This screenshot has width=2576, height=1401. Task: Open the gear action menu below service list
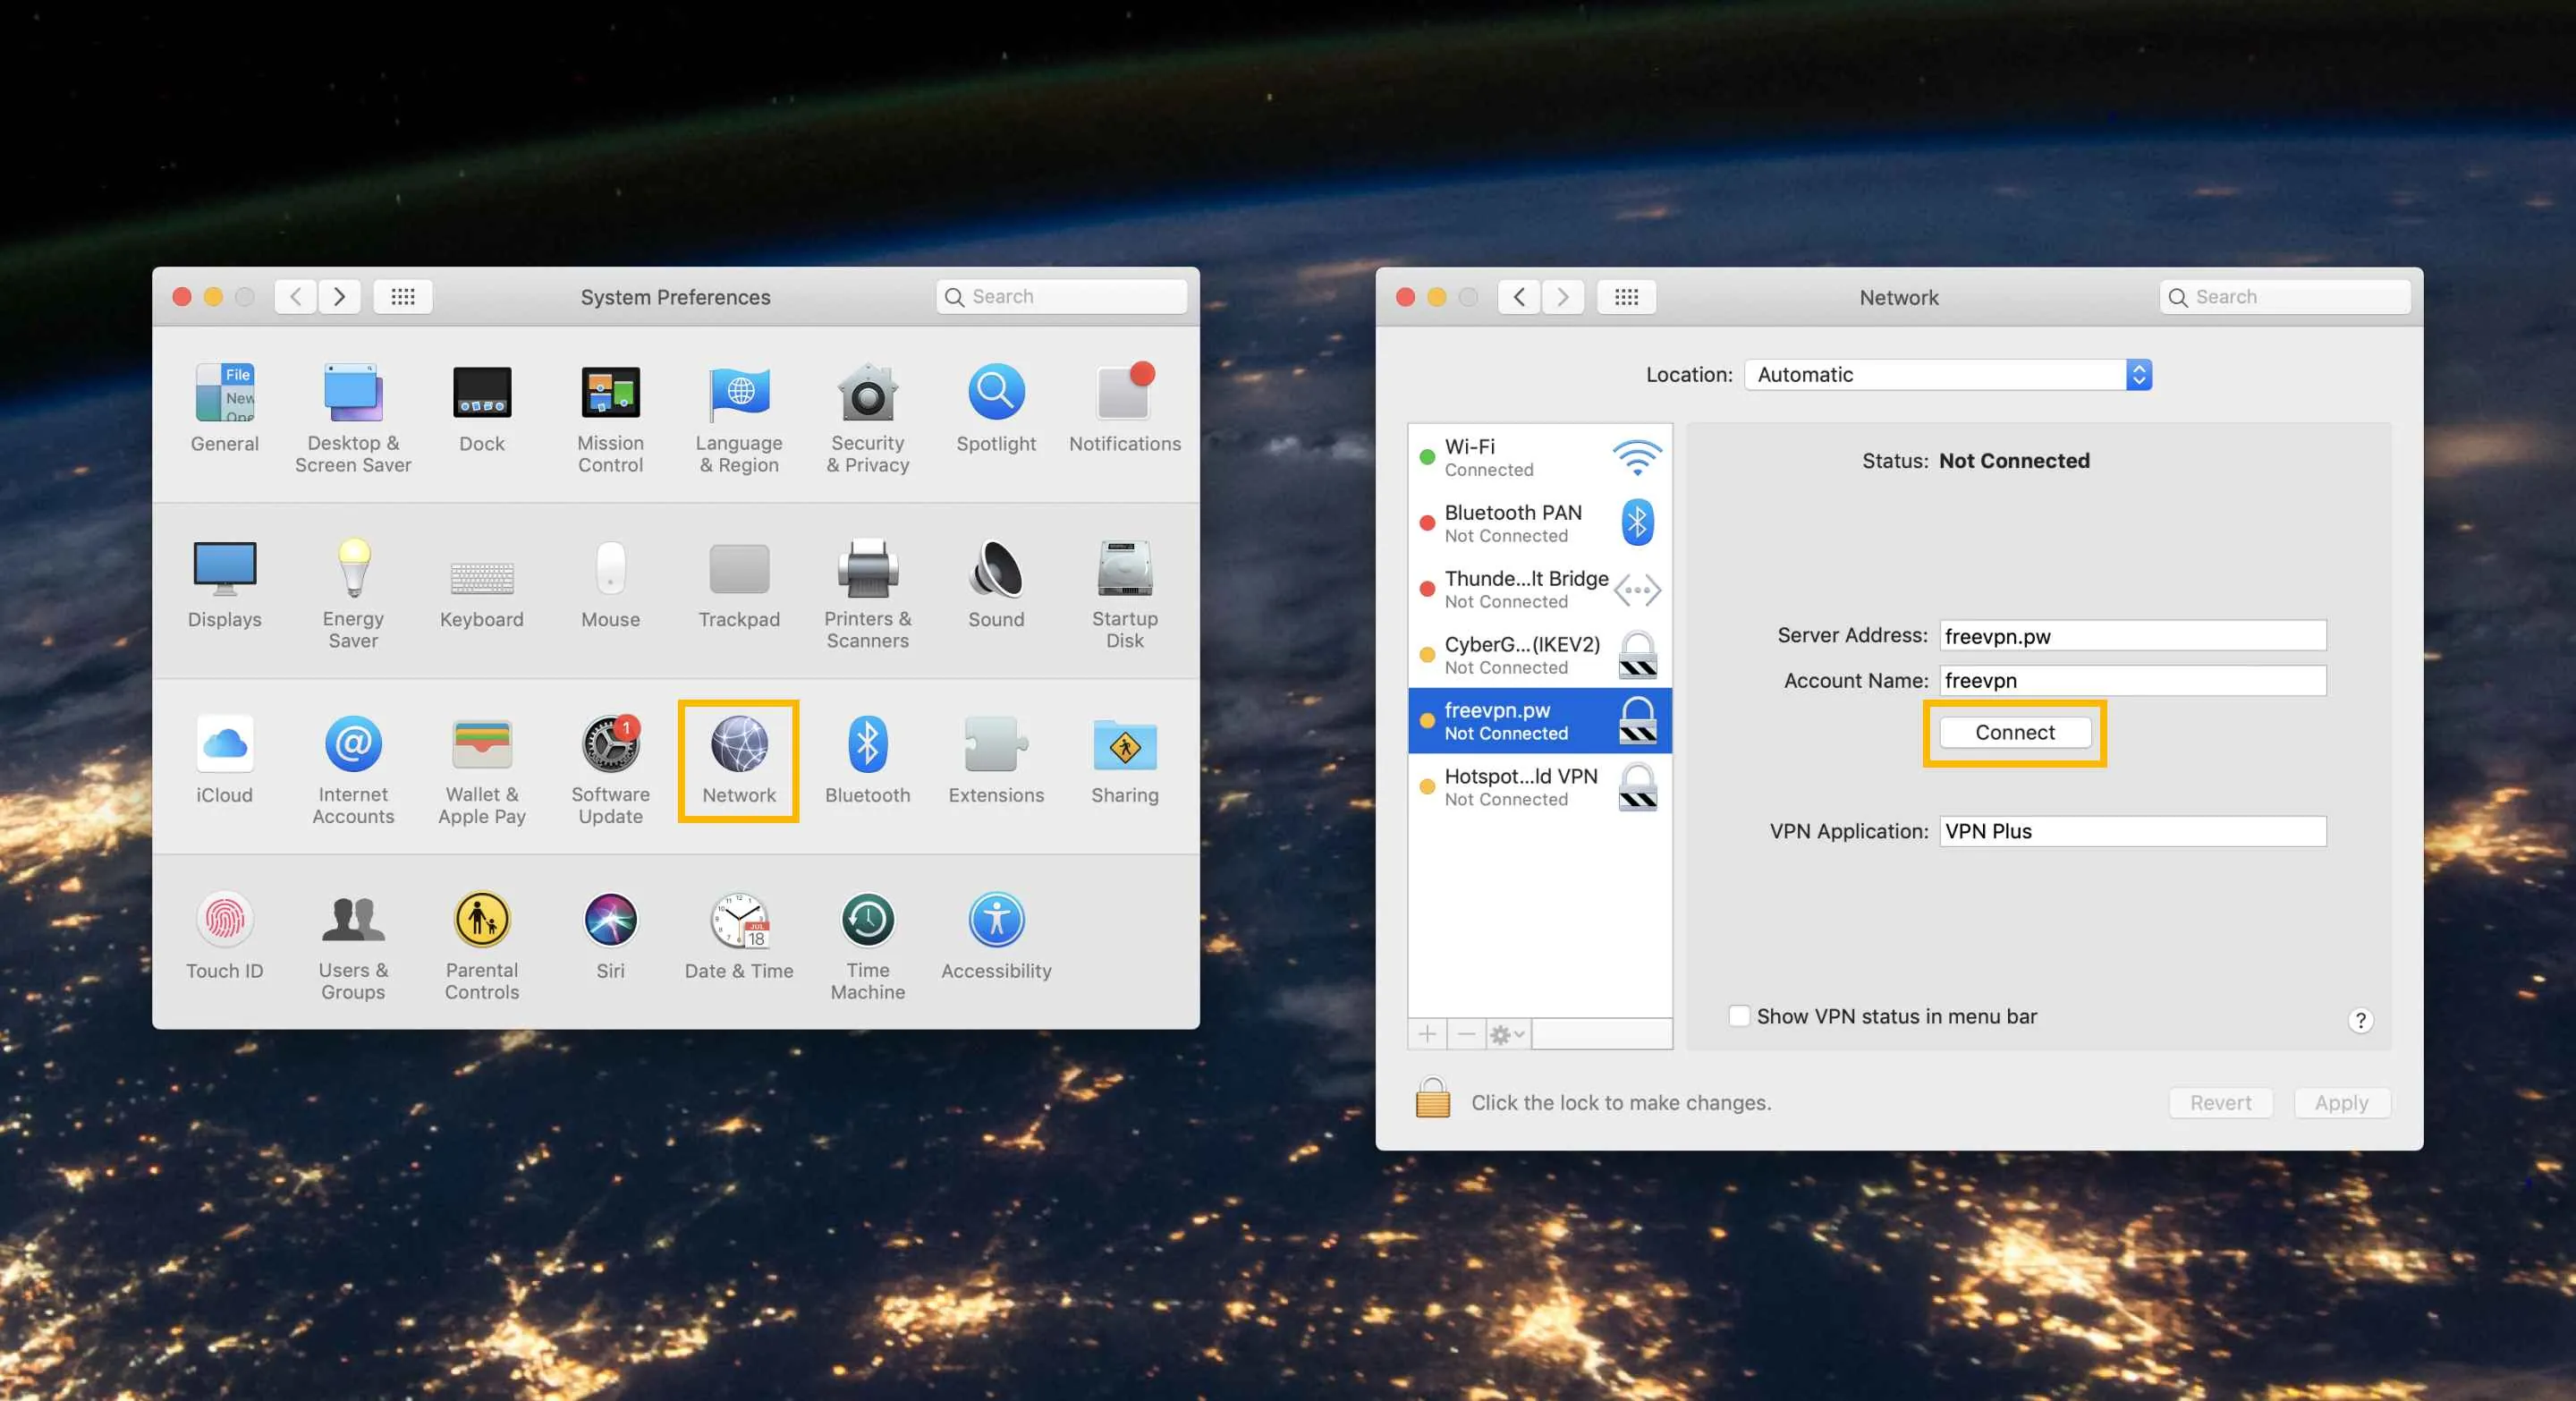point(1506,1034)
